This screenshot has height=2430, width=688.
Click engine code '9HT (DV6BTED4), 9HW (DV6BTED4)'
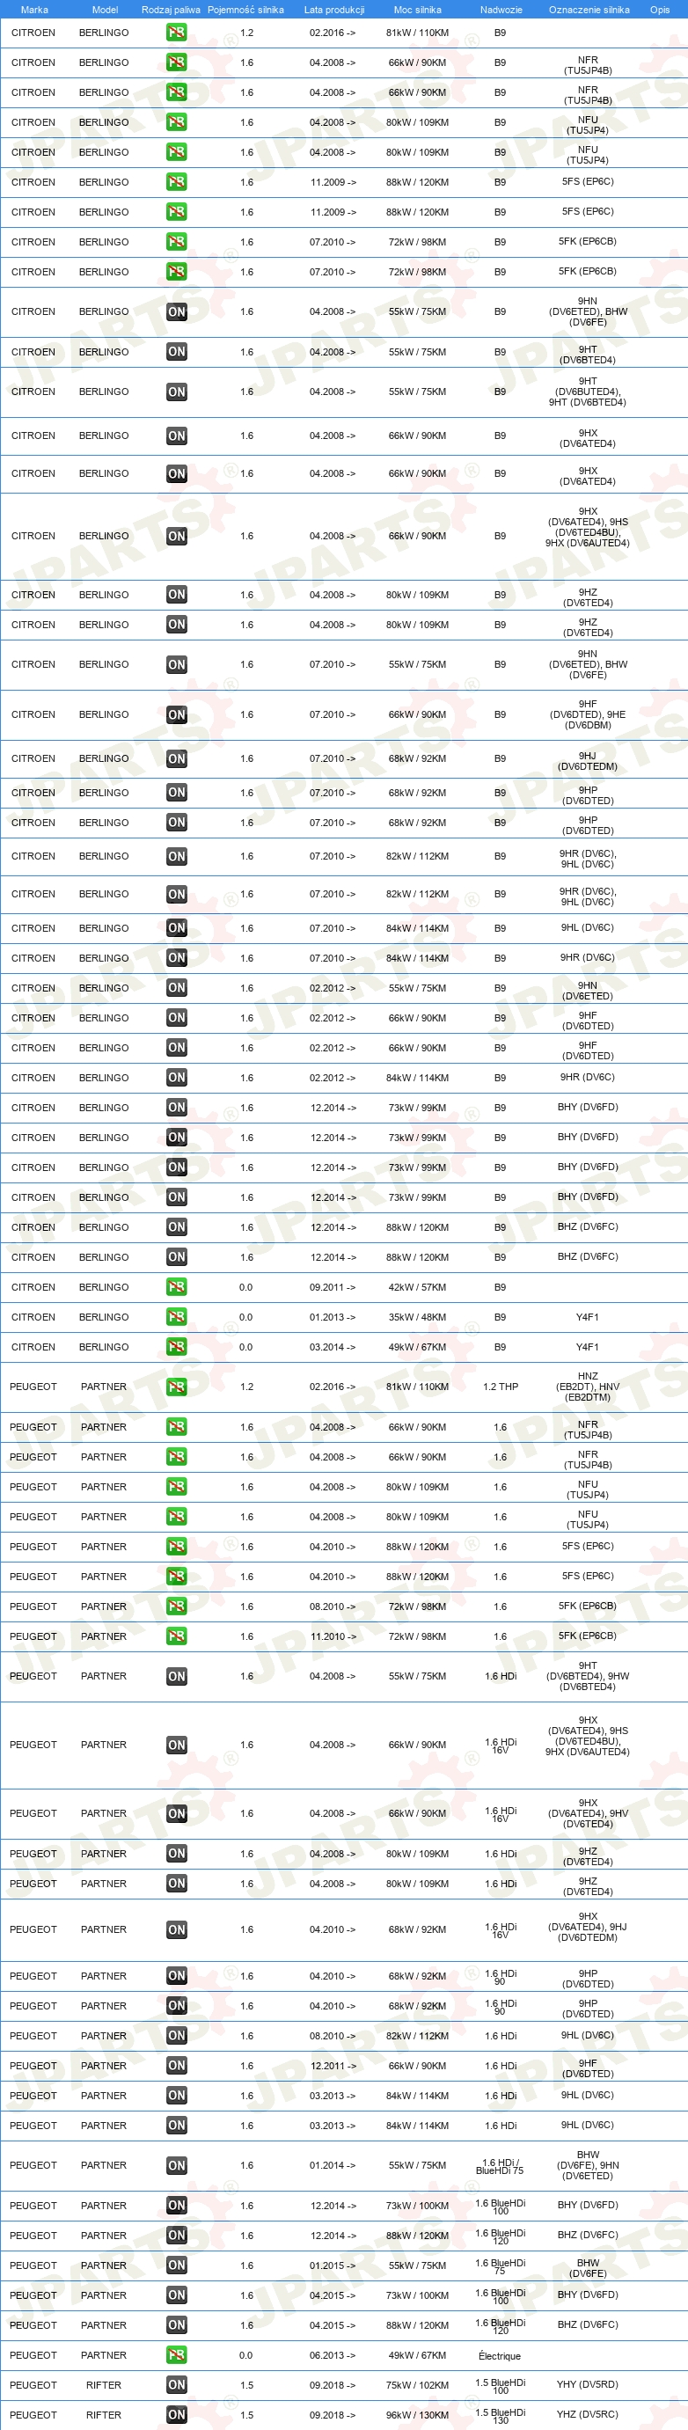tap(587, 1676)
